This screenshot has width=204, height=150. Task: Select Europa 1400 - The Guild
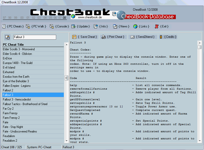(x=33, y=63)
